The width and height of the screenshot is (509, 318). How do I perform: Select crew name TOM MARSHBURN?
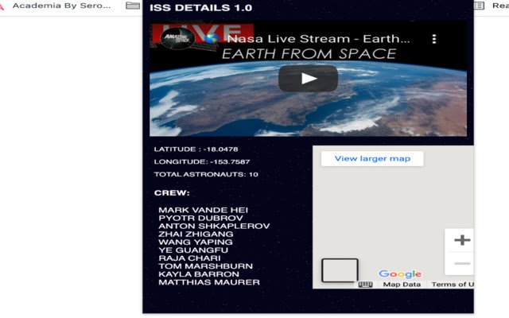point(205,266)
